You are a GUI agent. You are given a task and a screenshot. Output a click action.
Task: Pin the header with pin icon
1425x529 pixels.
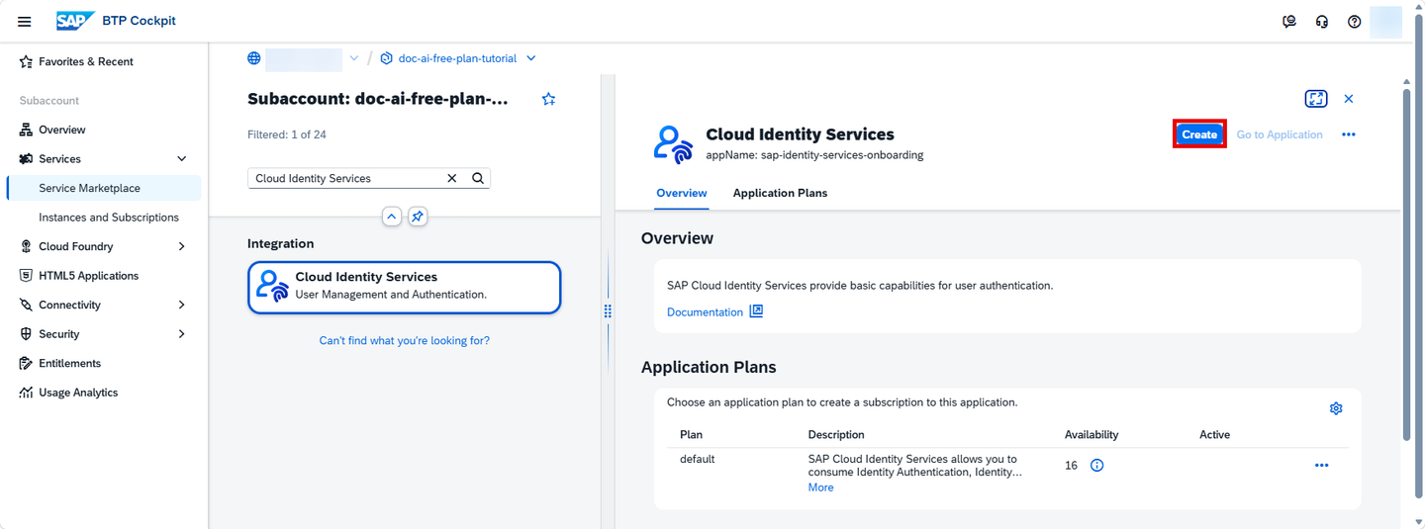click(x=418, y=216)
